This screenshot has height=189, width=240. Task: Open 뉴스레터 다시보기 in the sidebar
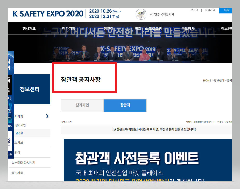coord(23,163)
